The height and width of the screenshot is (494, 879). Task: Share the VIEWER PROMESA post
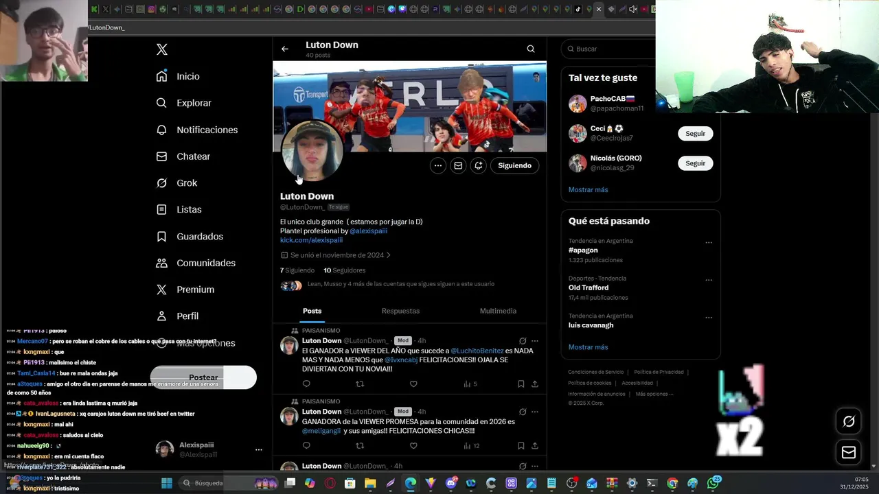(535, 446)
